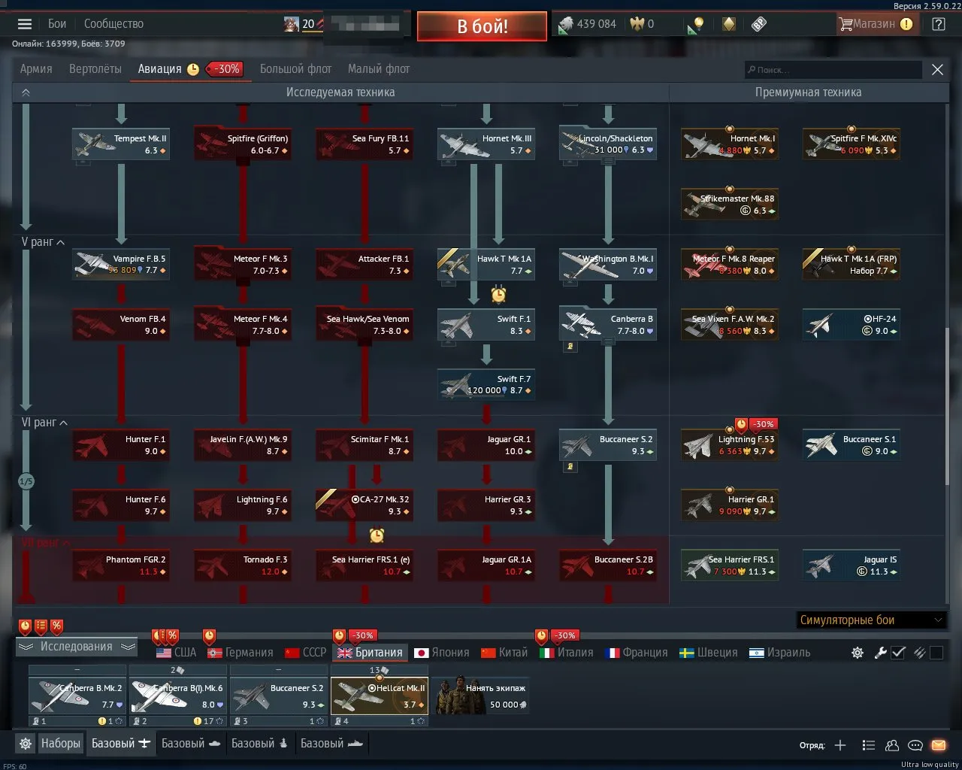Select the Lincoln/Shackleton vehicle card
Viewport: 962px width, 770px height.
tap(608, 144)
